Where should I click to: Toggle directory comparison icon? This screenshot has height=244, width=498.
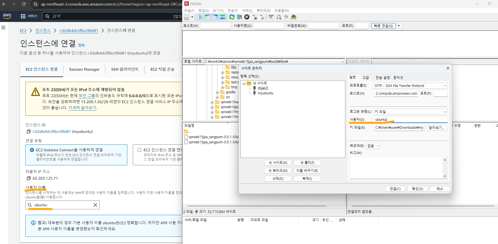coord(279,17)
